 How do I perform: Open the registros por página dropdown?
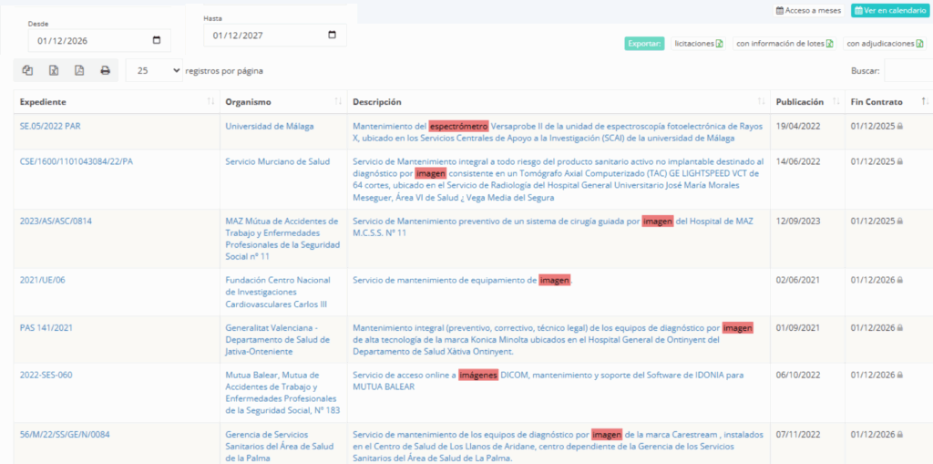click(154, 70)
